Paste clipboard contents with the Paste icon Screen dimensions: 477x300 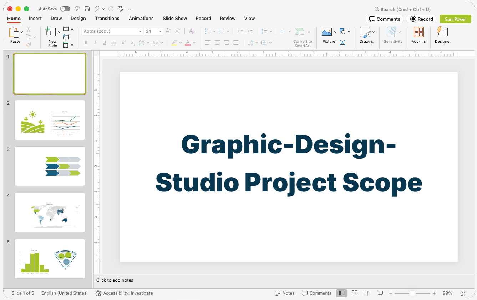click(x=14, y=32)
